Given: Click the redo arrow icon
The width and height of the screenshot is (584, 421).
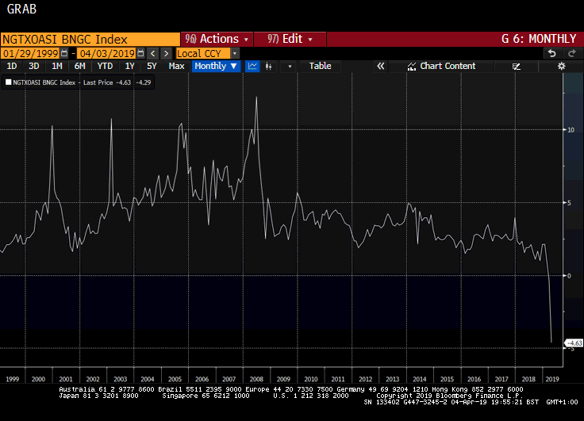Looking at the screenshot, I should click(x=571, y=53).
